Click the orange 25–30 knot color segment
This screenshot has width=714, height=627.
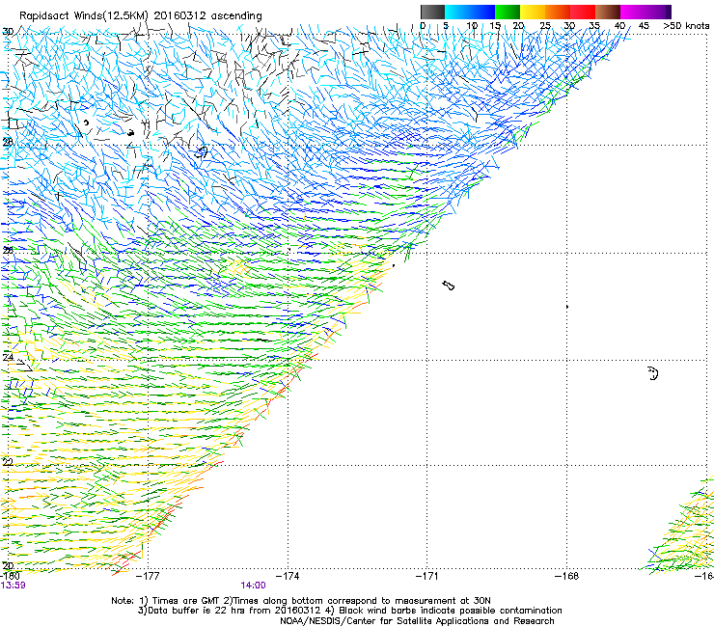coord(558,12)
